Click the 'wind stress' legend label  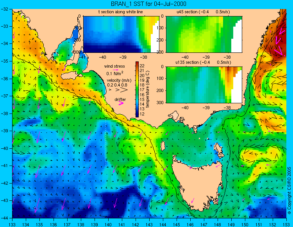114,66
